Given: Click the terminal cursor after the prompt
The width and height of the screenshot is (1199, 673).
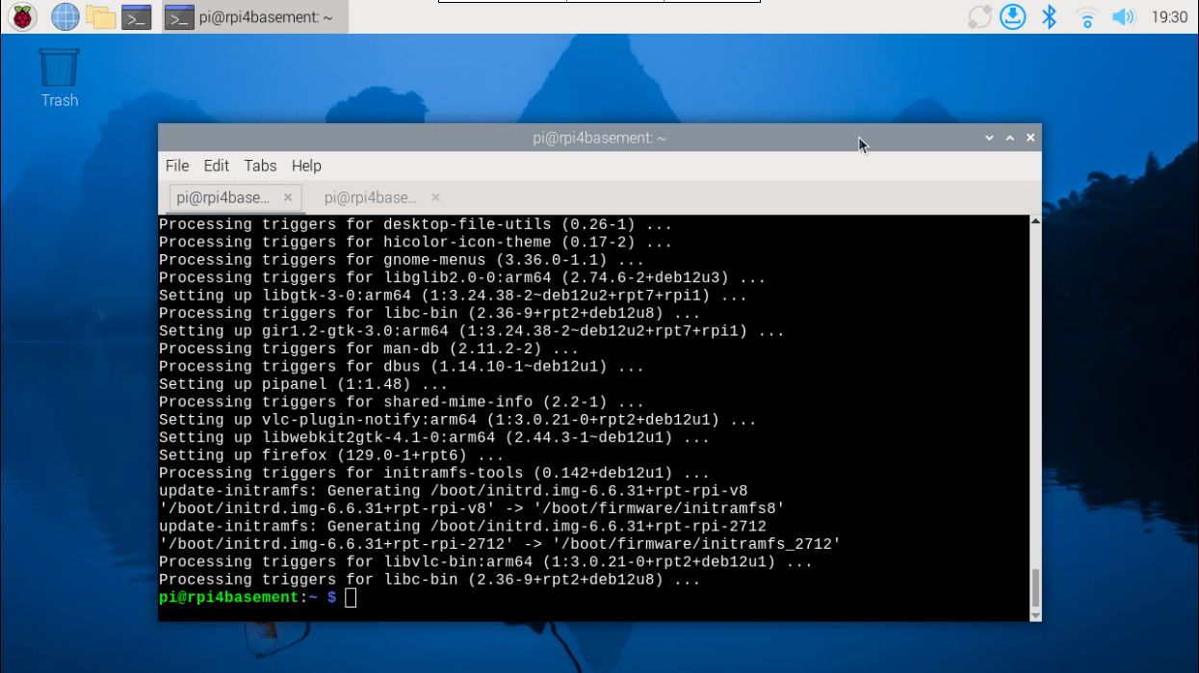Looking at the screenshot, I should pyautogui.click(x=351, y=598).
